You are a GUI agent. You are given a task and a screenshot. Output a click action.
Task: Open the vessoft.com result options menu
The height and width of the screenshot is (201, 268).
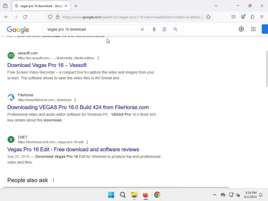pos(98,58)
